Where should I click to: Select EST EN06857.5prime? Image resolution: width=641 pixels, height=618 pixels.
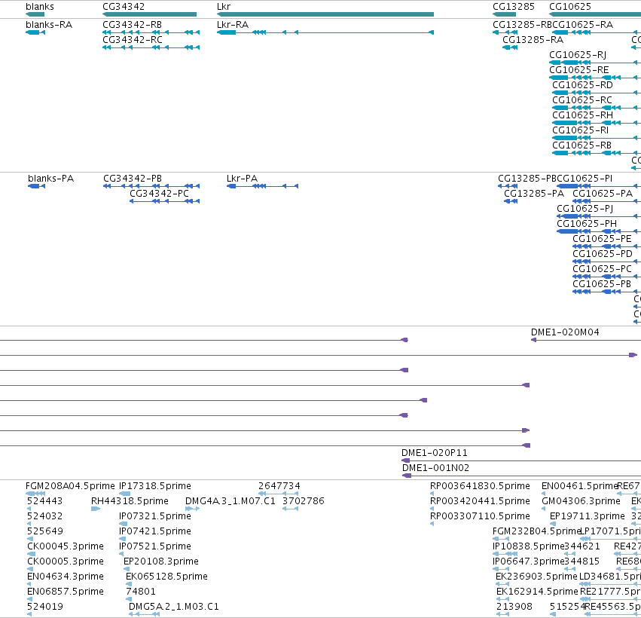pos(66,592)
